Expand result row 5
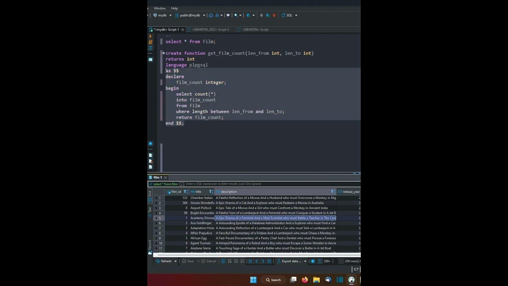Screen dimensions: 508x286 [x=156, y=218]
